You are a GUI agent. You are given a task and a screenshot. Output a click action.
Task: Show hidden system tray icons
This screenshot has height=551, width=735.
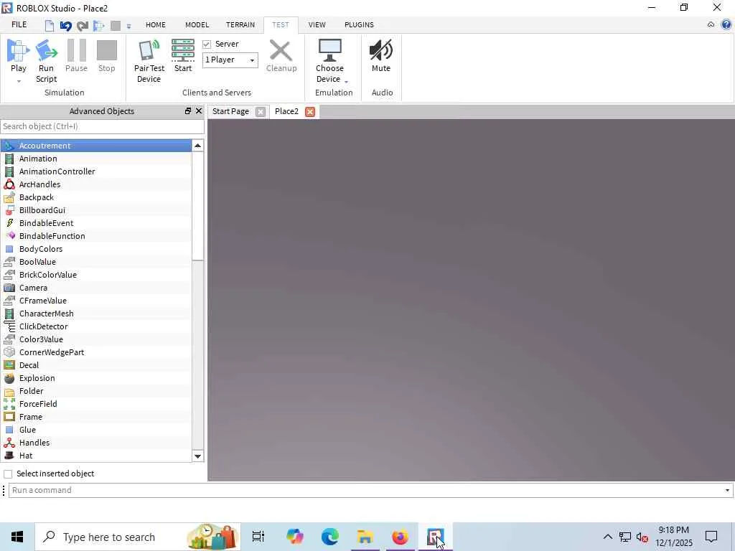pyautogui.click(x=607, y=537)
